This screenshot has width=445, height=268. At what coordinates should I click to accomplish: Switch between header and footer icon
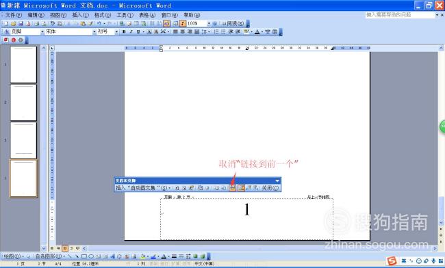coord(241,188)
